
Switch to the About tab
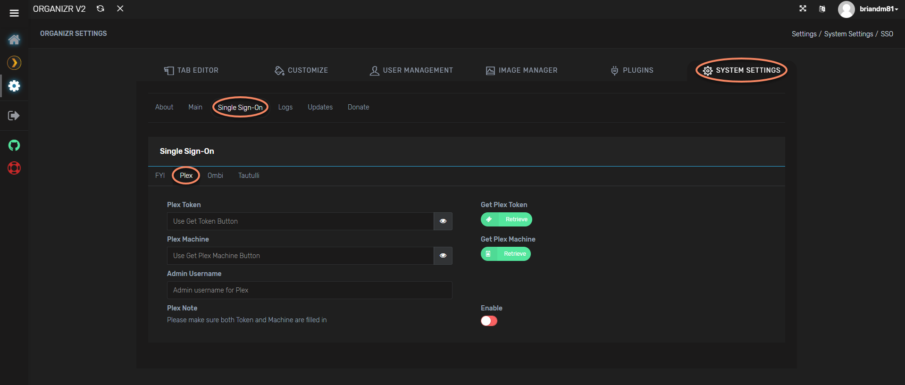[x=164, y=107]
